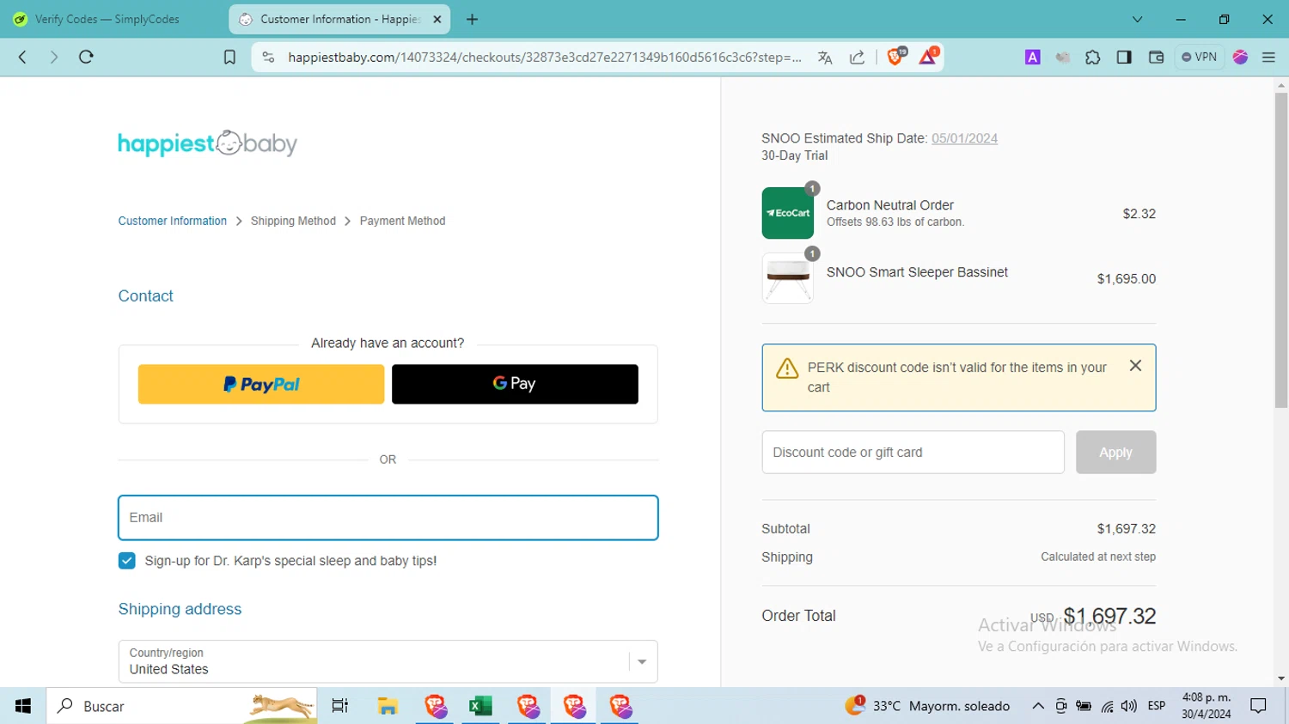
Task: Go back using browser back arrow
Action: click(x=23, y=57)
